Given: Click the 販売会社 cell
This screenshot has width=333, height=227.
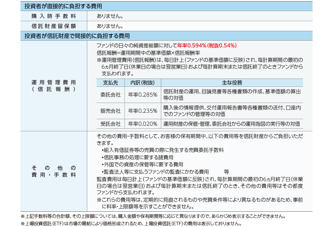Looking at the screenshot, I should 111,111.
